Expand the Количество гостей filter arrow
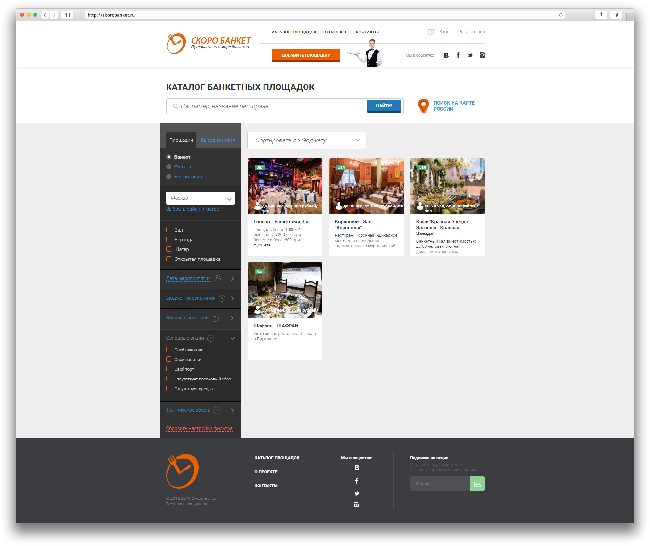 (232, 318)
